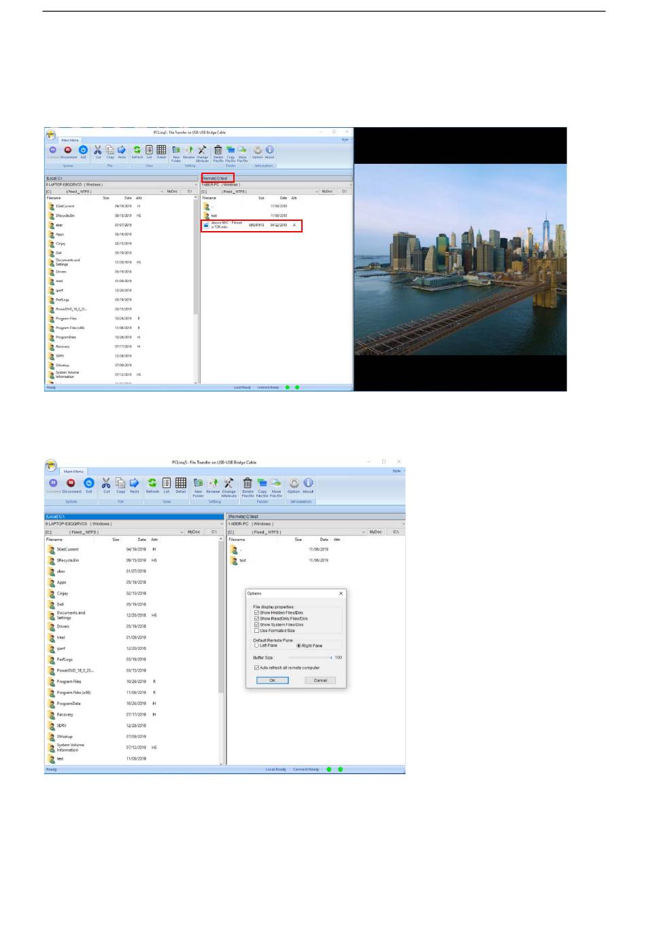
Task: Click Delete File/Dir icon in upper window
Action: point(218,150)
